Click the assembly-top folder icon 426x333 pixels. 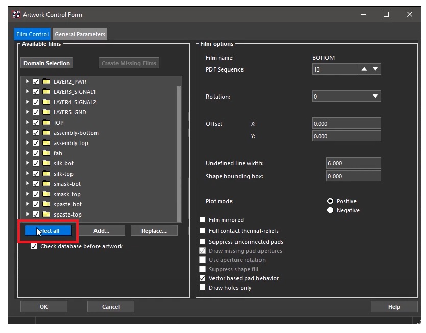[46, 143]
